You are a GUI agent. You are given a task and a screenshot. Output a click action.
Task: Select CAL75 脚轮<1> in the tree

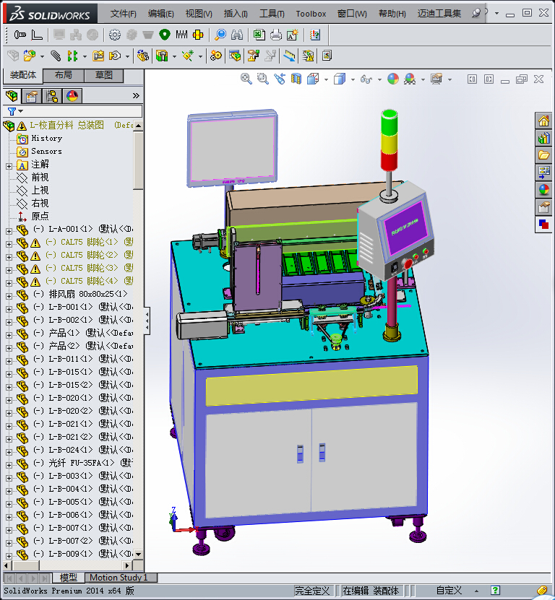[89, 242]
